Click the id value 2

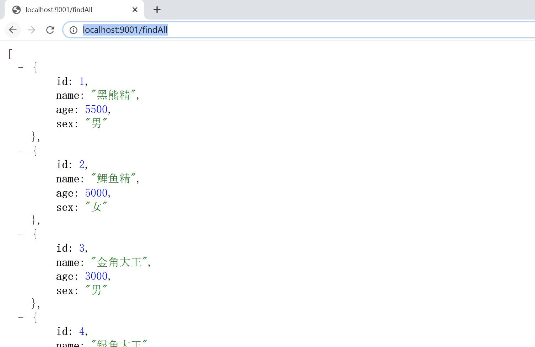point(82,165)
